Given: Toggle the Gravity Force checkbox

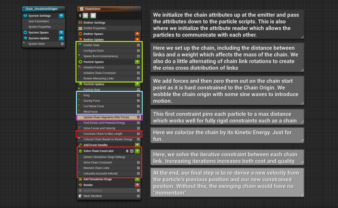Looking at the screenshot, I should point(138,101).
